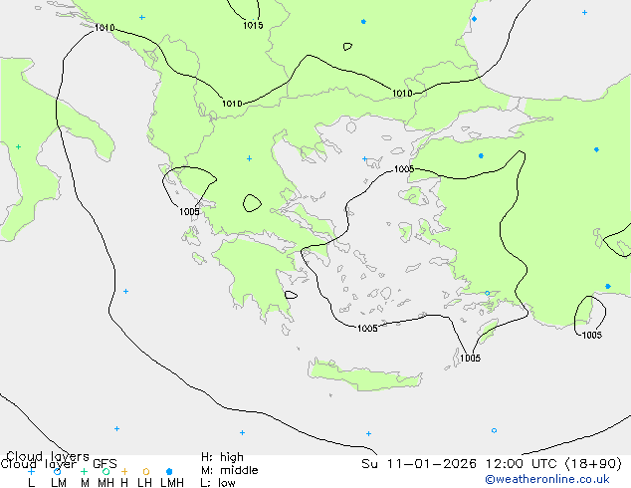Click the LMH legend letters
Viewport: 631px width, 488px height.
(x=172, y=483)
